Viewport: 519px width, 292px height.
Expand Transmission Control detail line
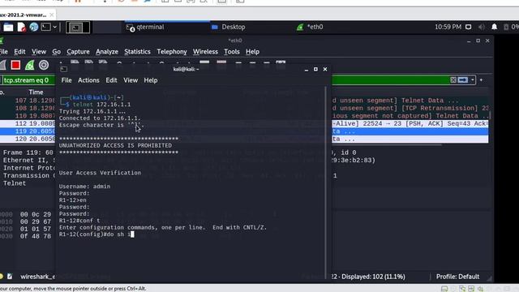tap(29, 175)
